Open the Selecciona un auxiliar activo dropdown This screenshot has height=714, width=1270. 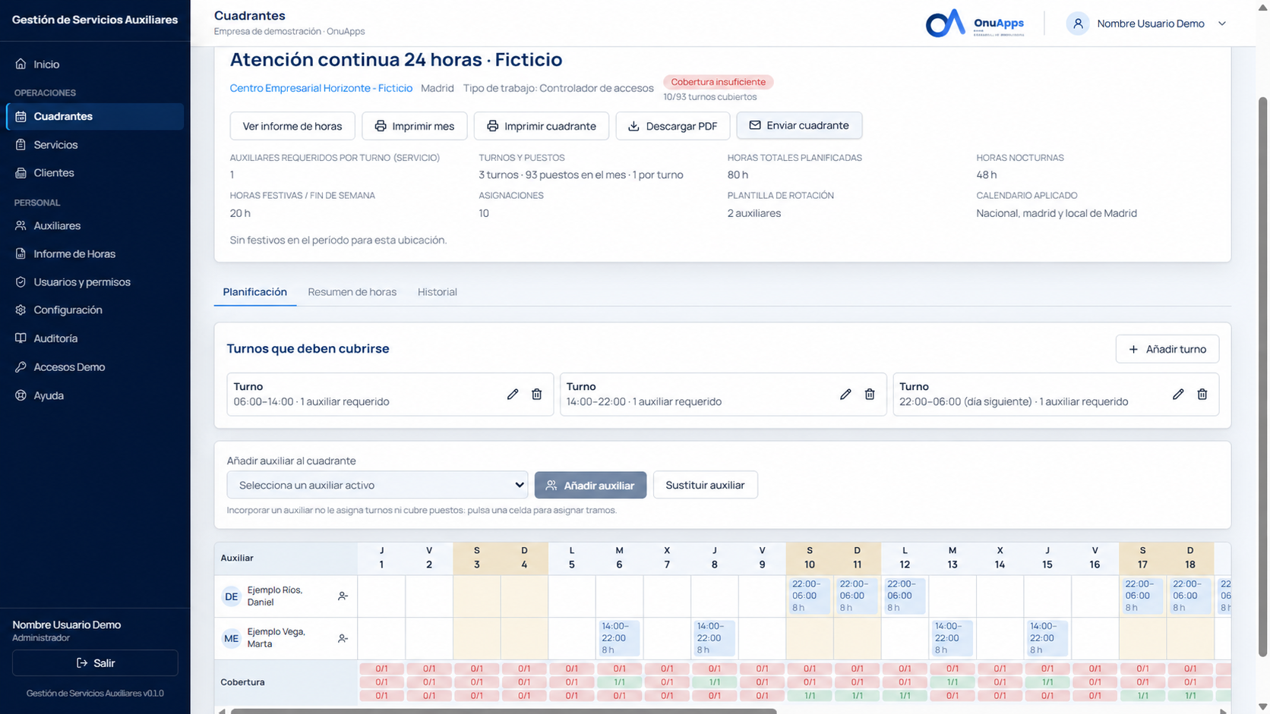[378, 485]
